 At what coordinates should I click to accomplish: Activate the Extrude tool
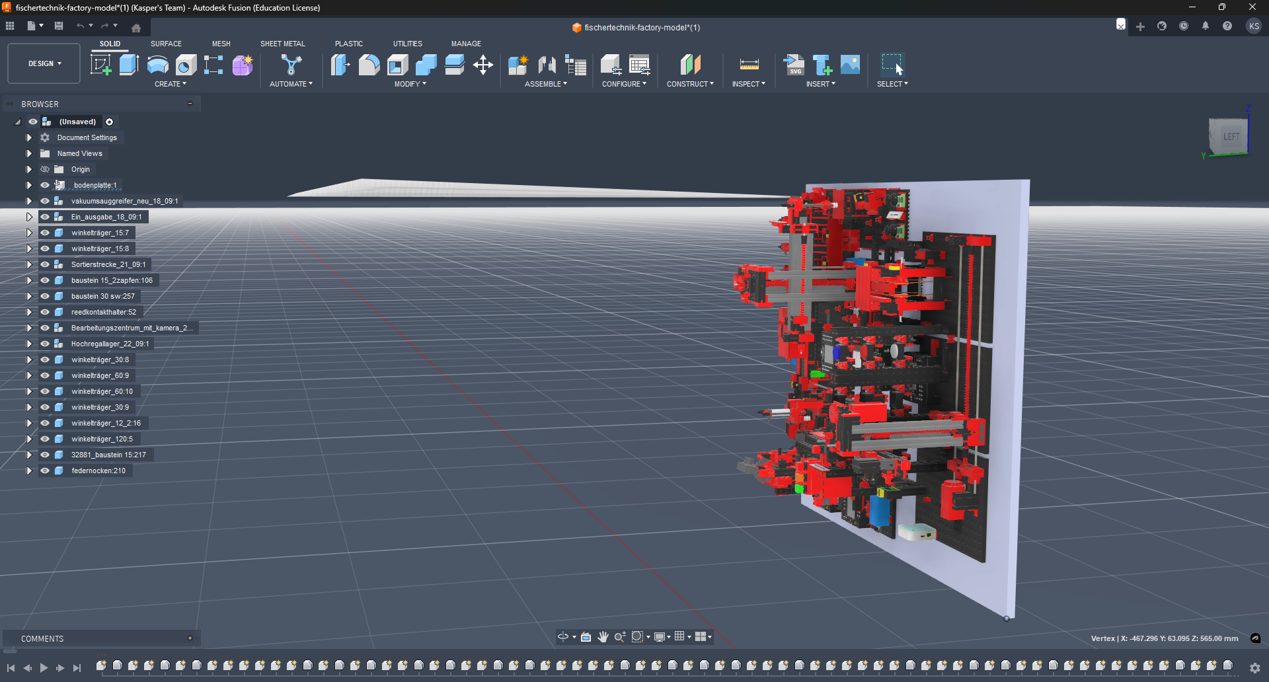pyautogui.click(x=128, y=65)
